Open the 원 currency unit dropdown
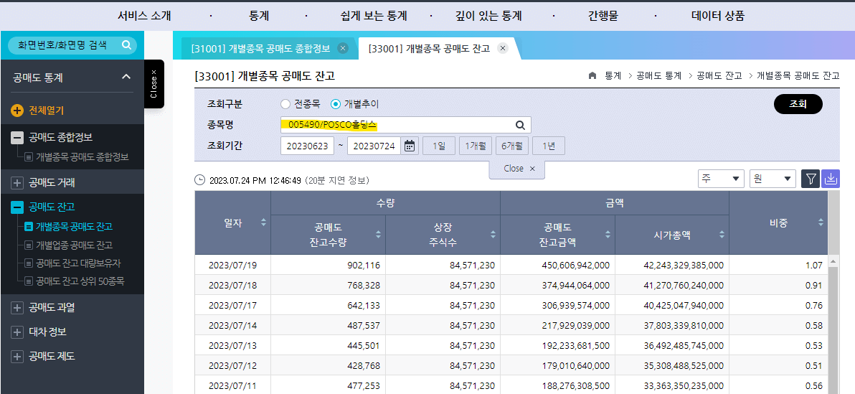The width and height of the screenshot is (855, 394). pos(773,179)
